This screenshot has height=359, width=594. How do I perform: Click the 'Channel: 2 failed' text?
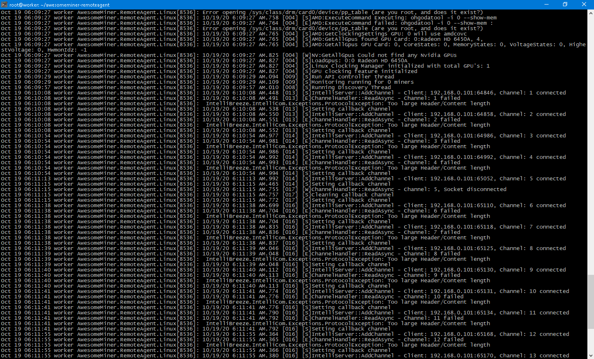point(432,120)
